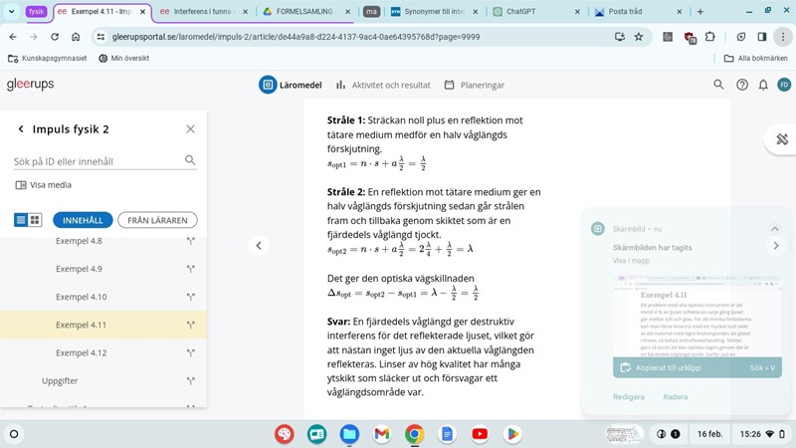Click structure icon beside Exempel 4.10

(x=190, y=297)
